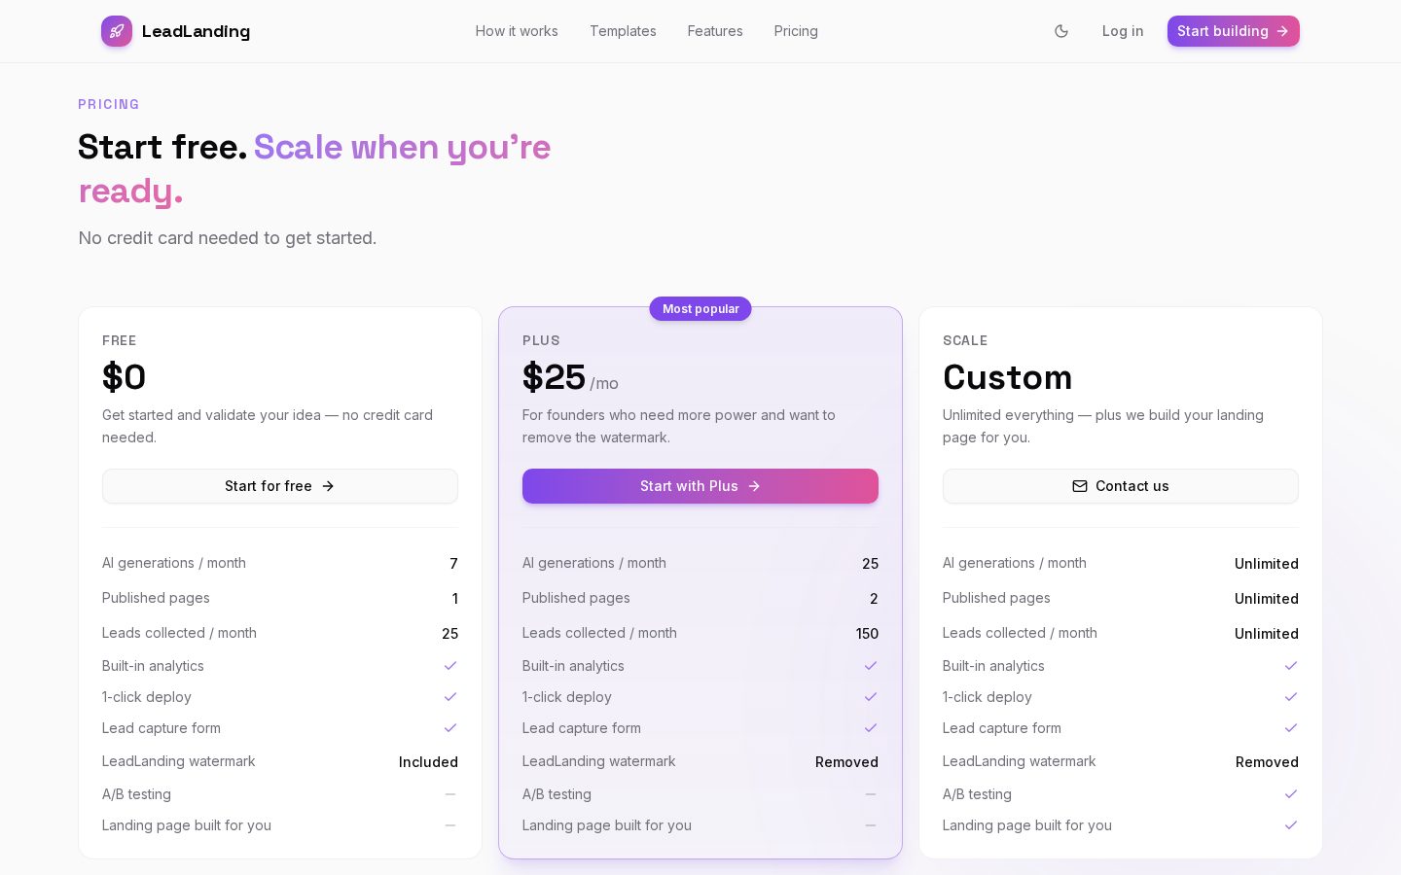Screen dimensions: 1401x875
Task: Open the How it works page
Action: [x=517, y=31]
